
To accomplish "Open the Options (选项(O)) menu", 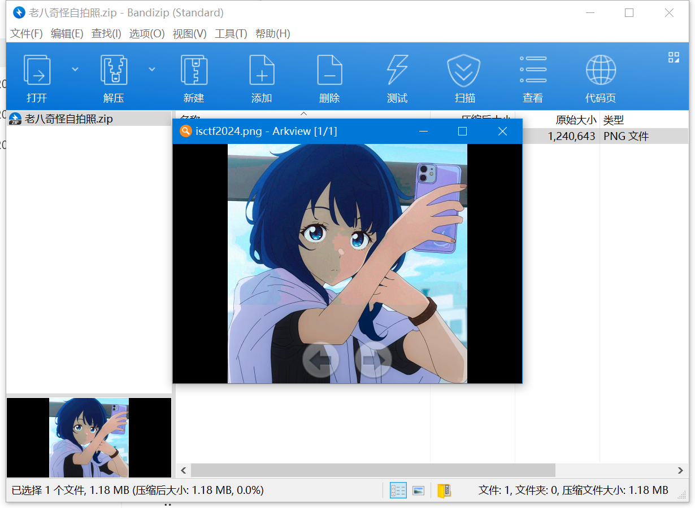I will [x=147, y=33].
